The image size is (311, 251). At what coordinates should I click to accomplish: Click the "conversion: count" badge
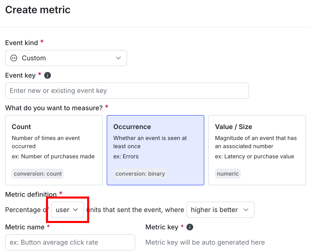coord(38,174)
